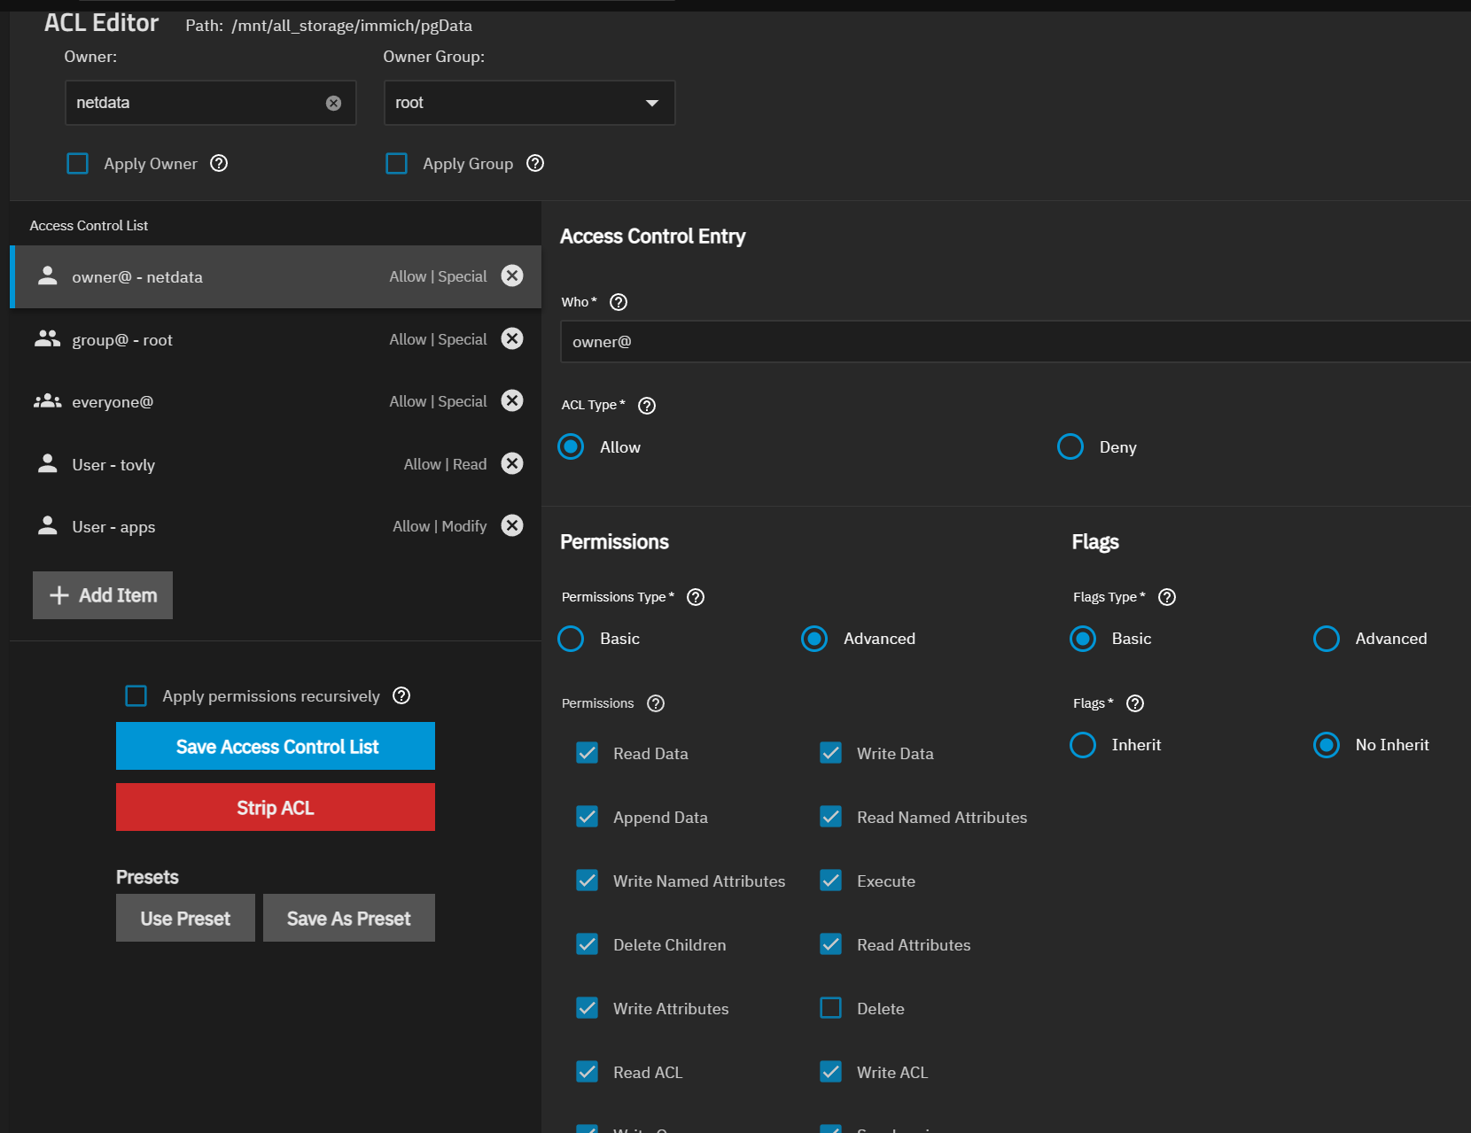Uncheck the Read Data permission
The image size is (1471, 1133).
(x=588, y=753)
